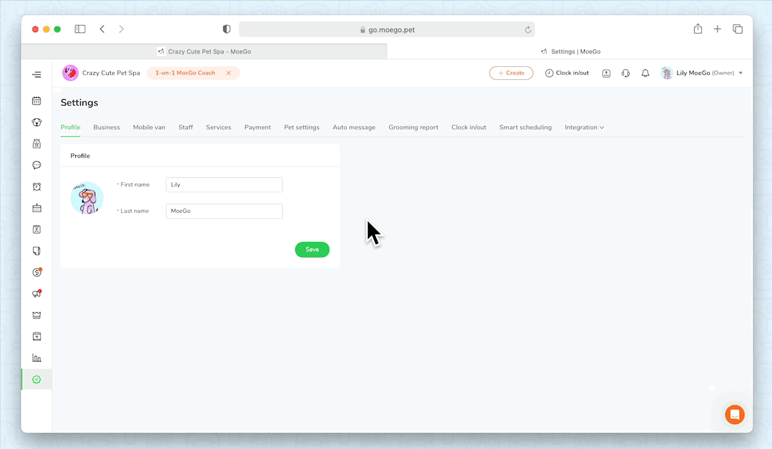Open the dog face clients icon

coord(37,122)
